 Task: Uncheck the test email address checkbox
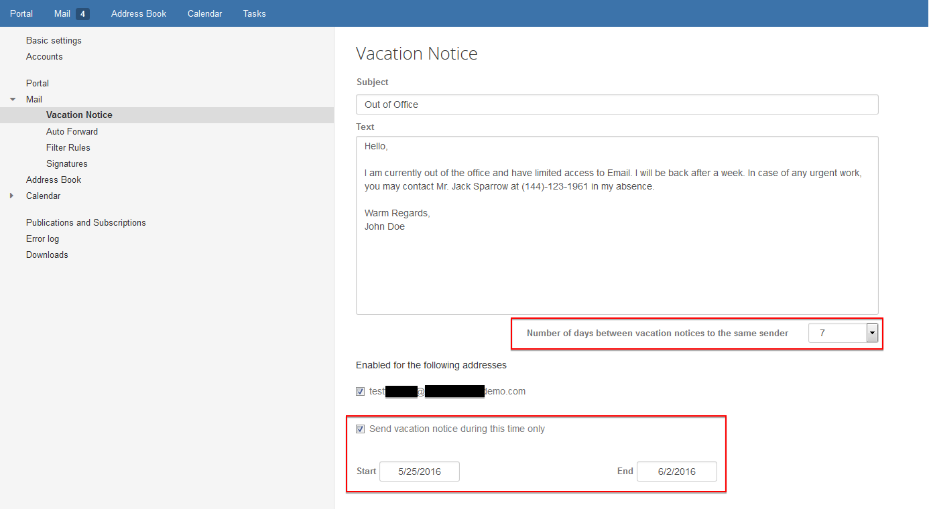[x=361, y=392]
